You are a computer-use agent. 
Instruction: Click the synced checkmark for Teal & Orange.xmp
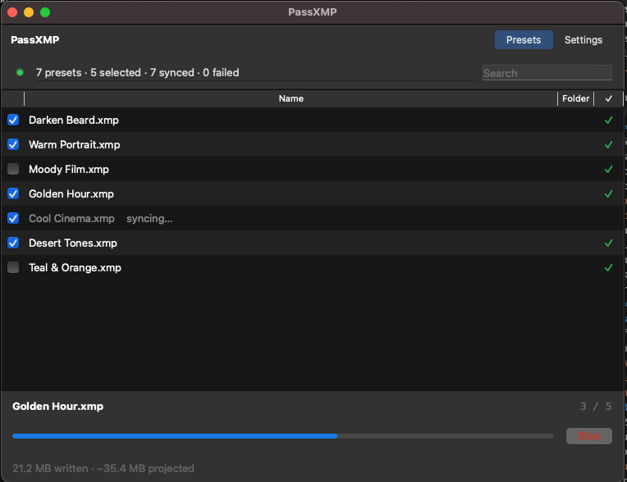608,267
